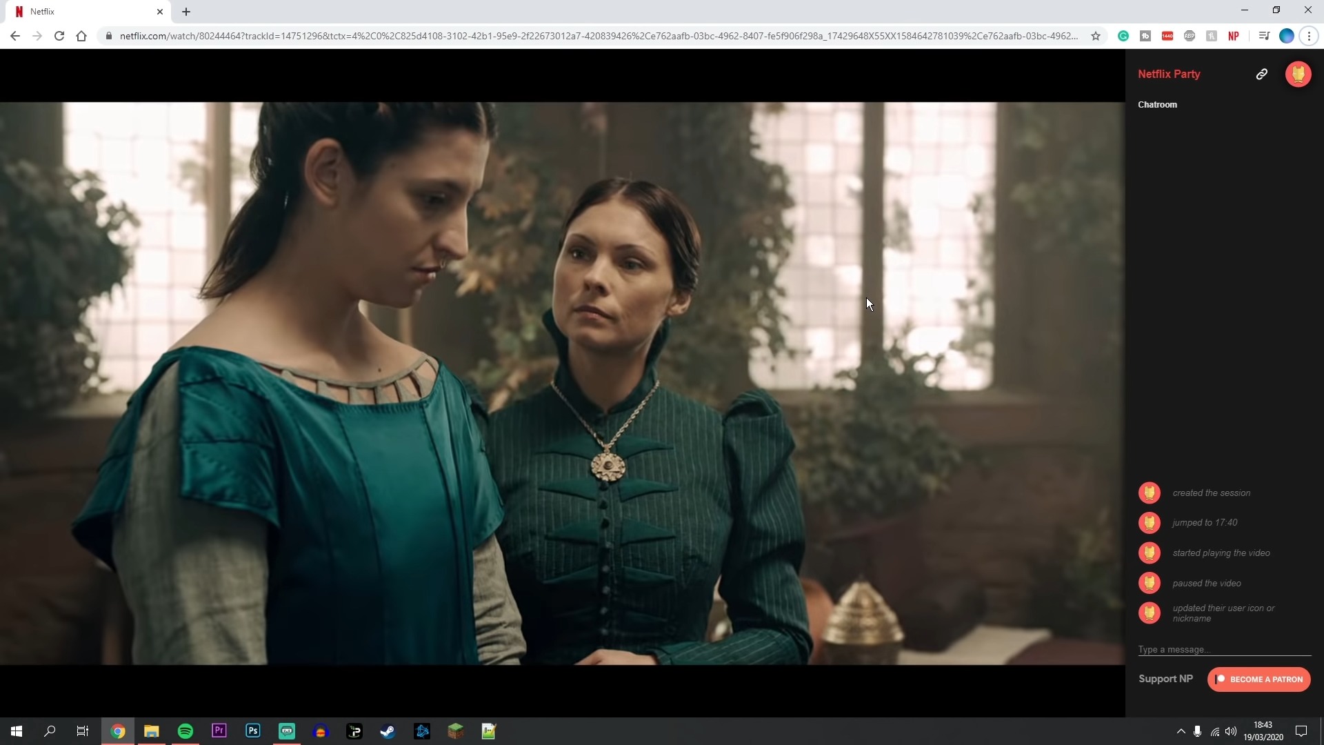This screenshot has height=745, width=1324.
Task: Open the Netflix Party NP extension icon
Action: (x=1234, y=36)
